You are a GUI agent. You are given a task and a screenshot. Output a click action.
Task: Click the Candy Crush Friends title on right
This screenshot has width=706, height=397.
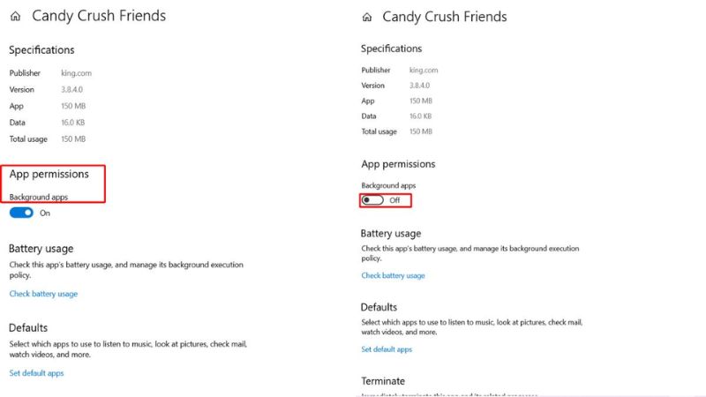tap(445, 18)
